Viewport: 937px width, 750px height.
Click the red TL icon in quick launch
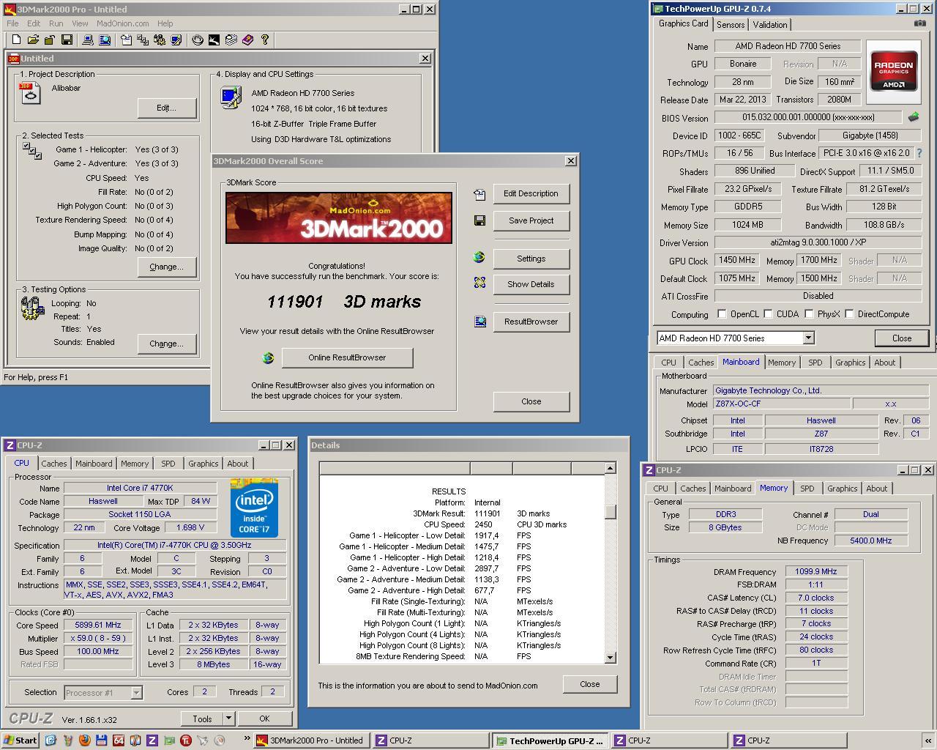point(186,740)
